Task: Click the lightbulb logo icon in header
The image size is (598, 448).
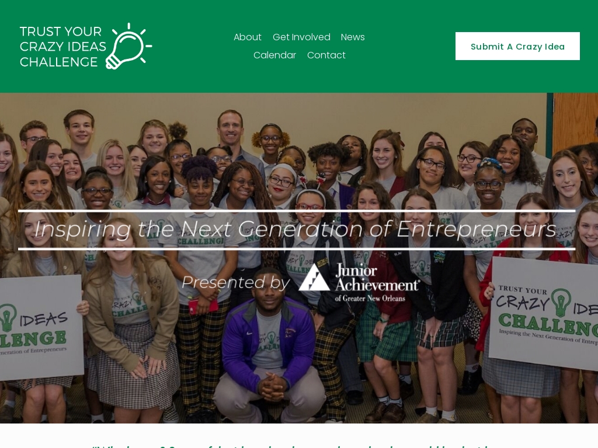Action: click(x=128, y=46)
